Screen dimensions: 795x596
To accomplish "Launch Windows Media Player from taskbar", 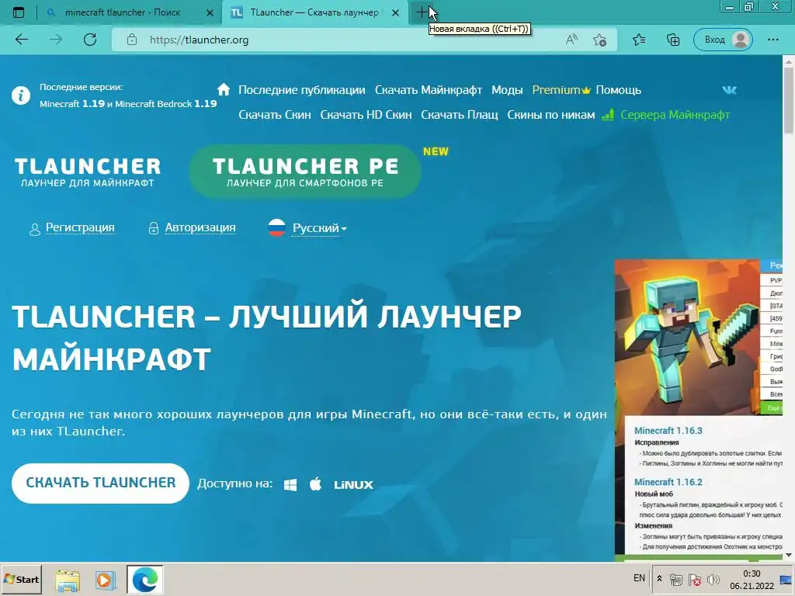I will point(105,579).
